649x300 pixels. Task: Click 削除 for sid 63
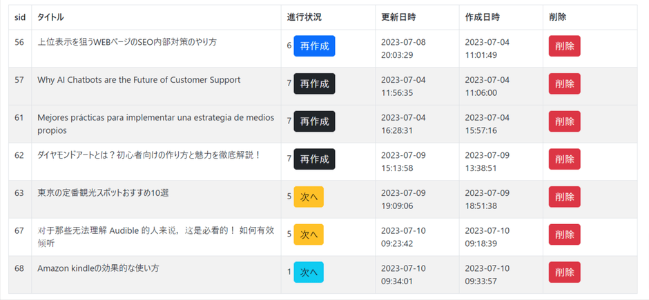click(x=564, y=197)
